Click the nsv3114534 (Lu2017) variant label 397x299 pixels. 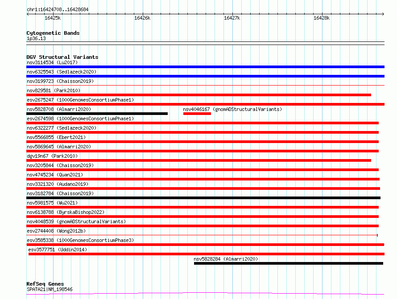pyautogui.click(x=52, y=62)
